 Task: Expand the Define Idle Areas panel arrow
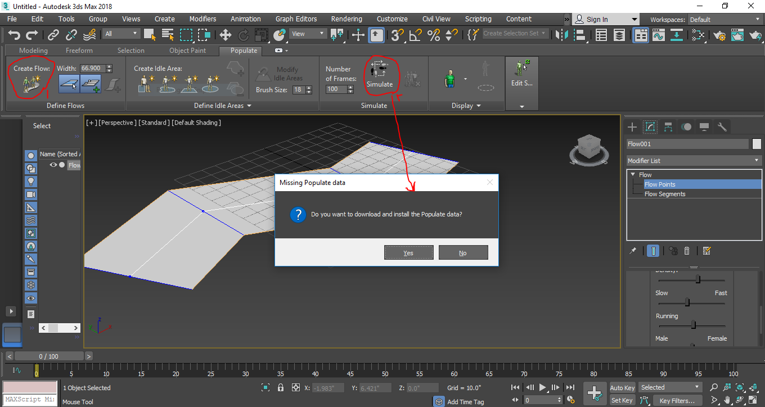[x=249, y=106]
